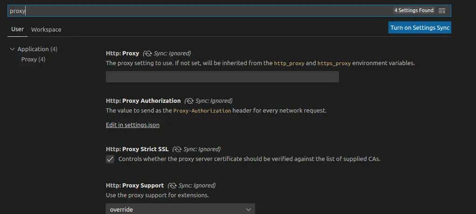Open Edit in settings.json link
The height and width of the screenshot is (214, 476).
coord(132,125)
